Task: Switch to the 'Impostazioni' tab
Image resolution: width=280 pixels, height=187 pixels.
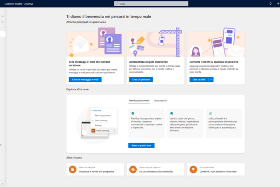Action: pyautogui.click(x=161, y=101)
